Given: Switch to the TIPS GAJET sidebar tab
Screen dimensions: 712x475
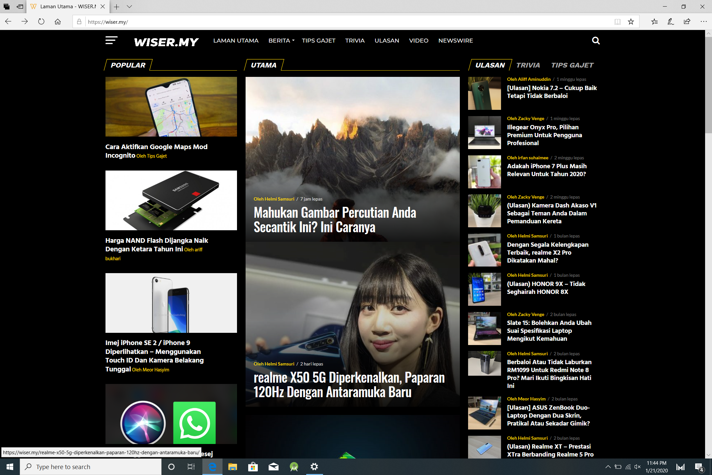Looking at the screenshot, I should (572, 65).
